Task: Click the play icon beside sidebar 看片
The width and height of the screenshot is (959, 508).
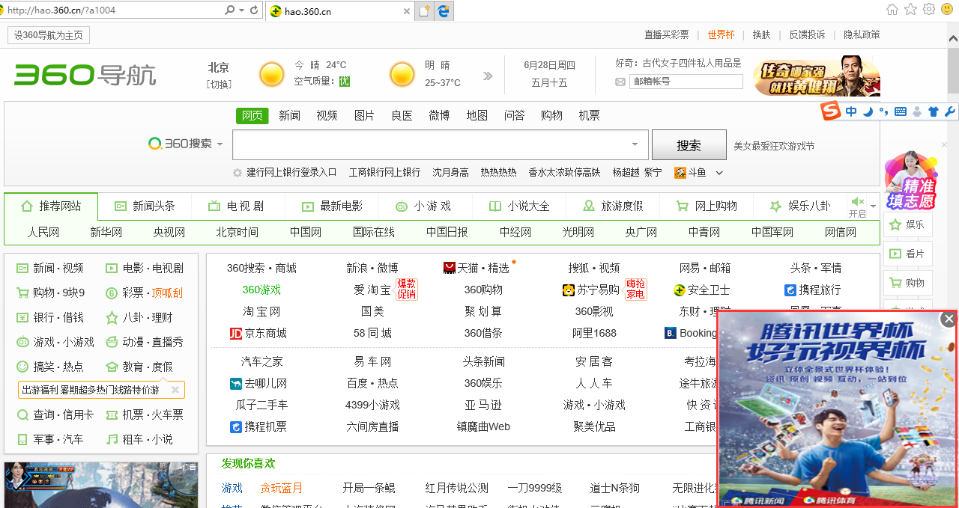Action: pos(895,254)
